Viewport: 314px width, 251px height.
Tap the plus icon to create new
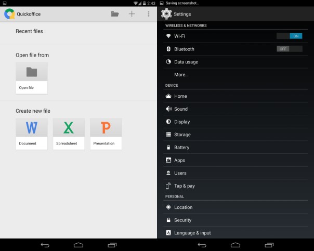click(x=132, y=14)
